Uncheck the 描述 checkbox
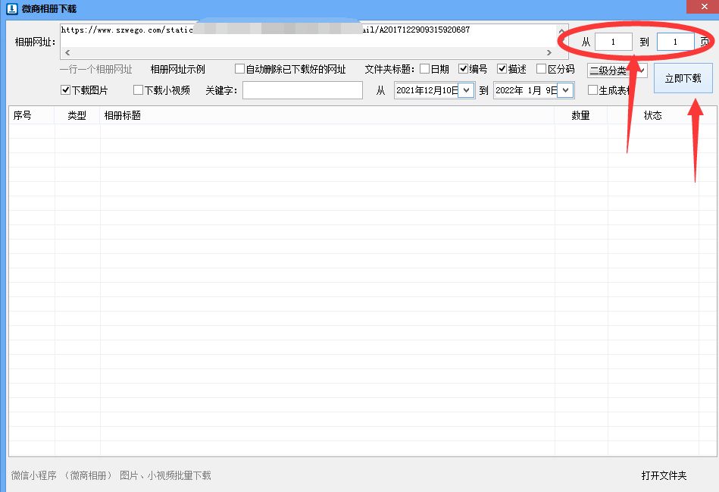This screenshot has width=719, height=492. click(x=501, y=69)
